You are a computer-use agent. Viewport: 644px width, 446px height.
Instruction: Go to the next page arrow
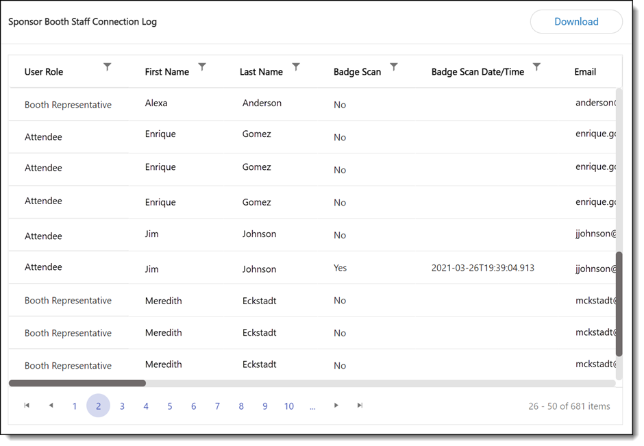tap(336, 406)
